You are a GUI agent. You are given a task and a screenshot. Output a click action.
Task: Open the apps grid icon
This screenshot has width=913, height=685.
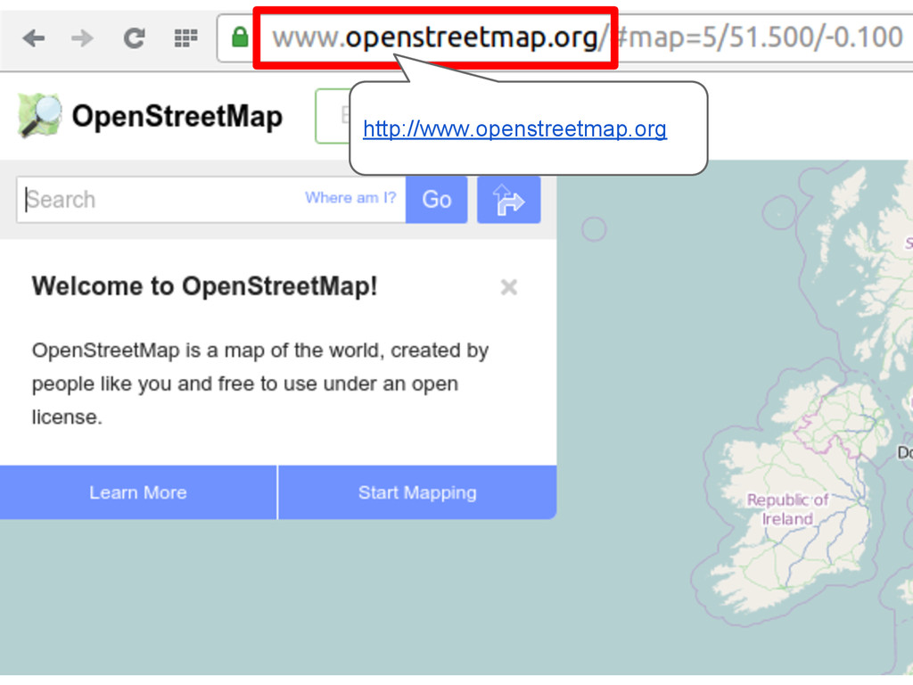tap(185, 38)
